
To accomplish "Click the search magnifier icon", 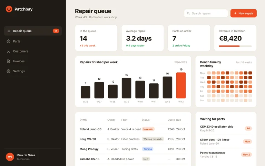I will [188, 13].
